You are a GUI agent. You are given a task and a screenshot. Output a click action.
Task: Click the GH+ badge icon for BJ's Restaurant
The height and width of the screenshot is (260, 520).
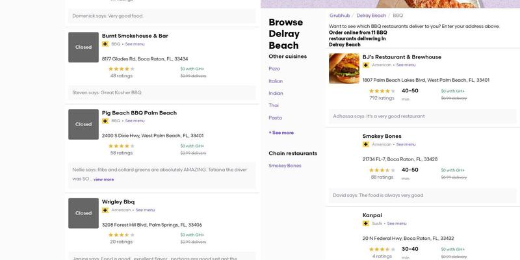tap(366, 65)
